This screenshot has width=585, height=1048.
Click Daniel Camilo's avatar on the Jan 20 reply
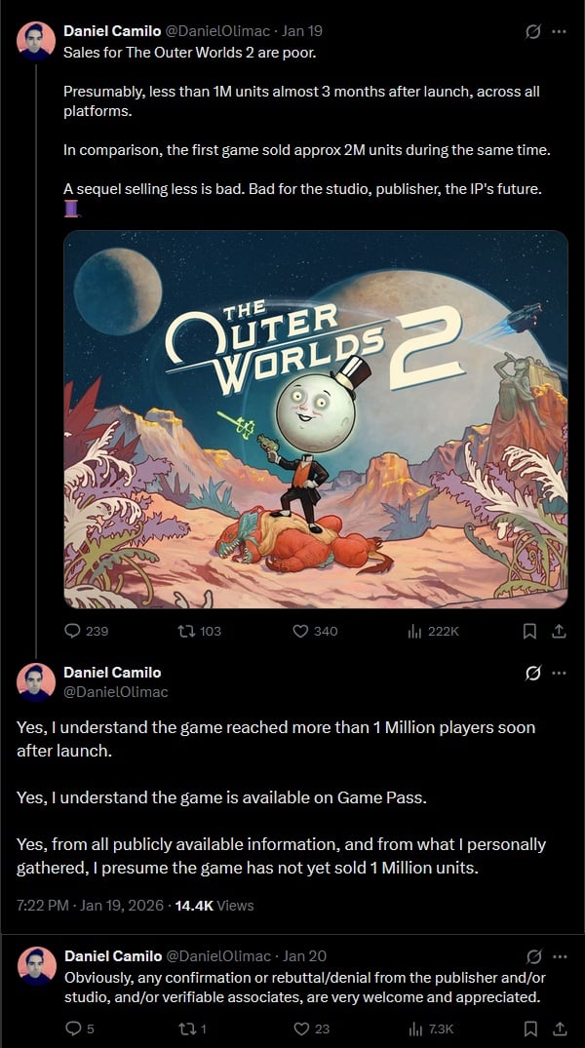click(37, 966)
